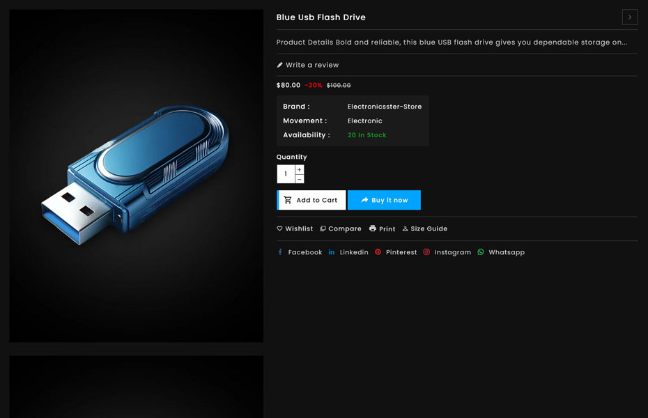Increase quantity with the plus stepper
The image size is (648, 418).
tap(300, 170)
